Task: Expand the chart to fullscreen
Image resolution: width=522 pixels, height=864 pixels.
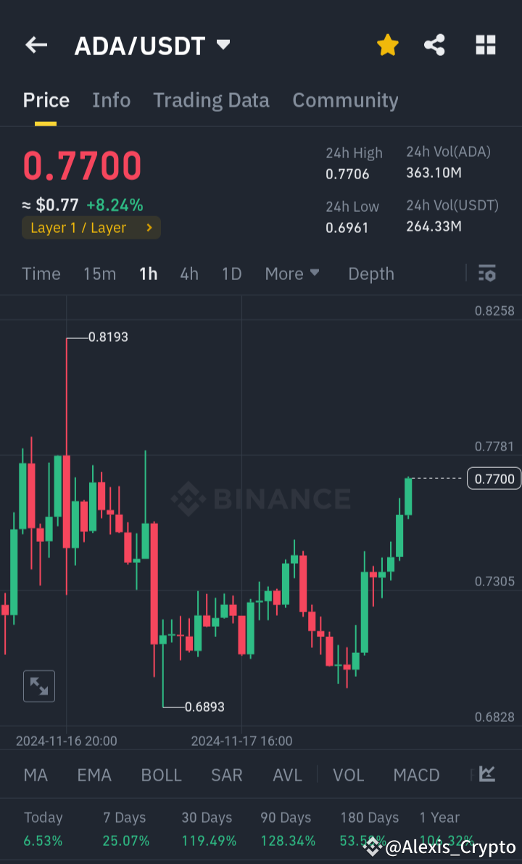Action: (38, 686)
